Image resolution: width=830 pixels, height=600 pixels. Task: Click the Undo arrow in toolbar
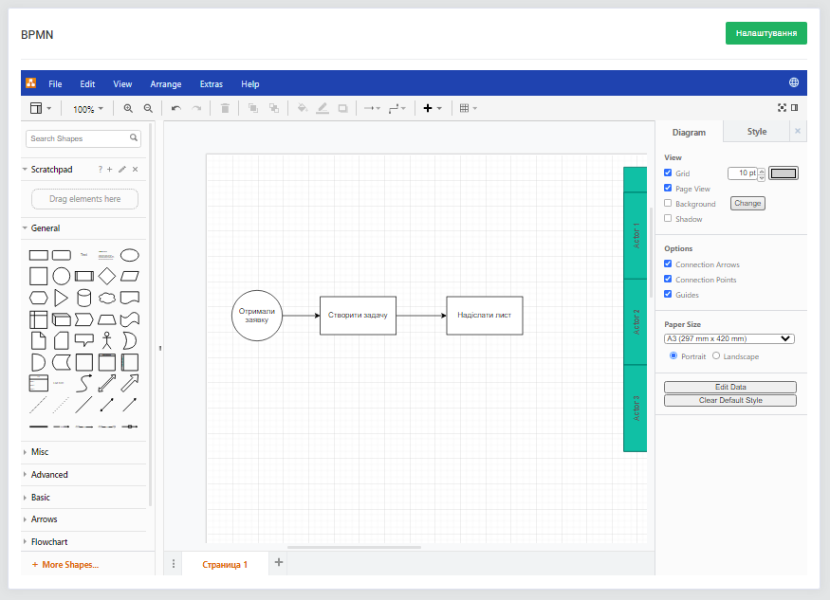coord(175,109)
